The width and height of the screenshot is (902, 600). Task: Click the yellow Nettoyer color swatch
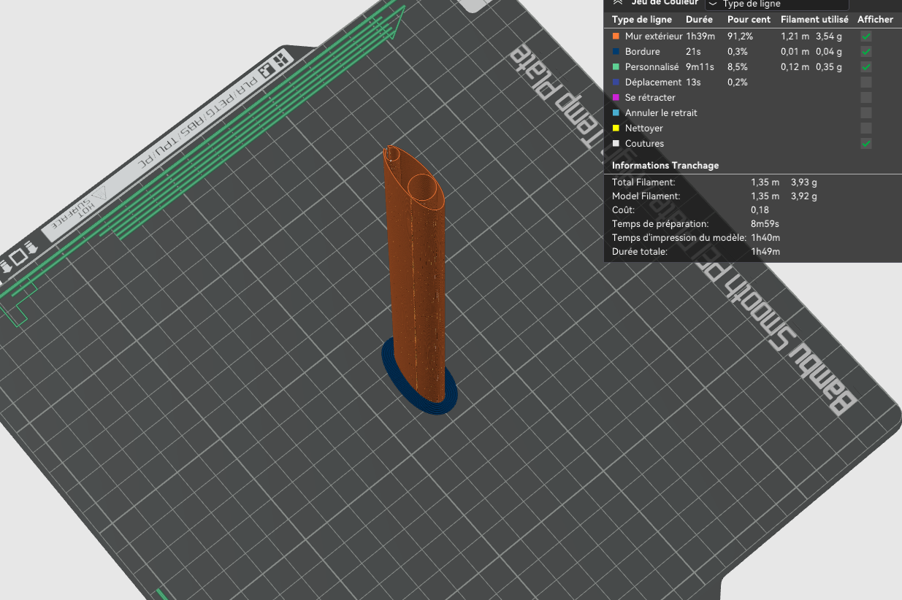616,128
